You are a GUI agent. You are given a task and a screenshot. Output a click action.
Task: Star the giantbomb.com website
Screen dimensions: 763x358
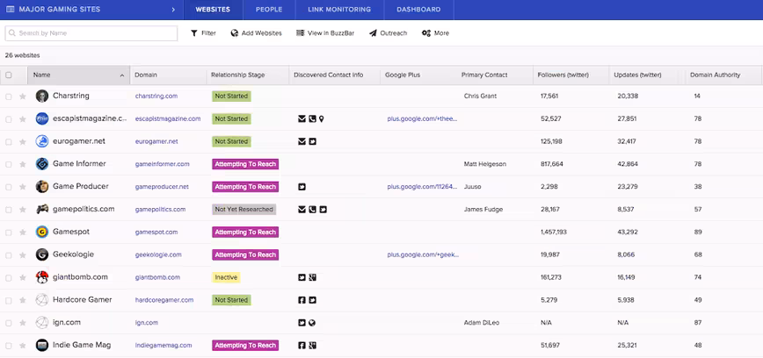coord(22,278)
